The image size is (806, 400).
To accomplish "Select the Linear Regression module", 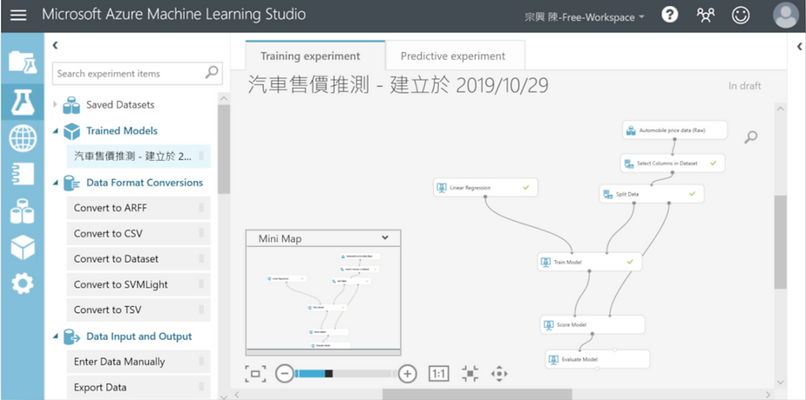I will [x=485, y=188].
